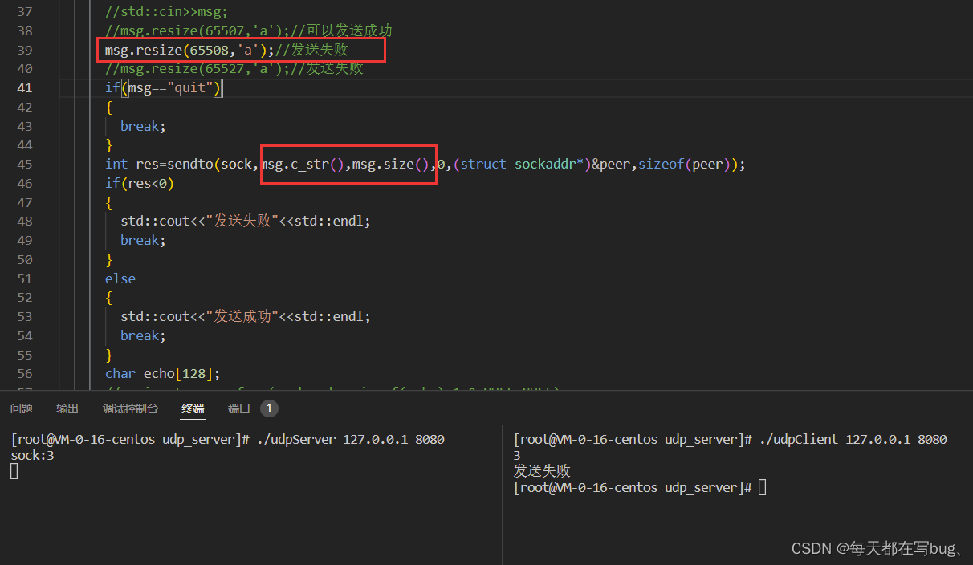Click line number 41 in the gutter
Viewport: 973px width, 565px height.
tap(25, 88)
